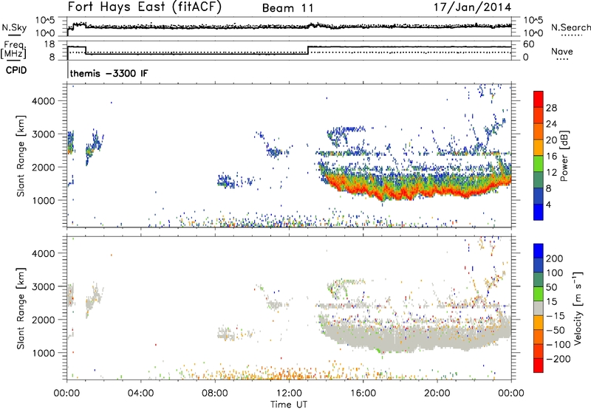Click the '17/Jan/2014' date text
The width and height of the screenshot is (591, 409).
click(x=472, y=7)
